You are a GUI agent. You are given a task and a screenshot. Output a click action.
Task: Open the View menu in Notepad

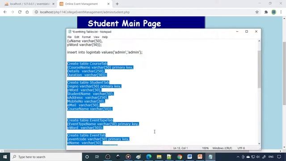point(97,37)
